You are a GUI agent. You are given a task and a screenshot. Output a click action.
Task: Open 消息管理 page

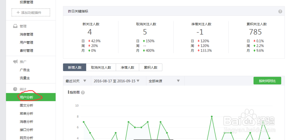coord(26,35)
